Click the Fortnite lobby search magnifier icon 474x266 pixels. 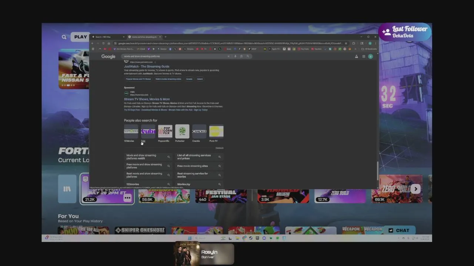point(64,37)
